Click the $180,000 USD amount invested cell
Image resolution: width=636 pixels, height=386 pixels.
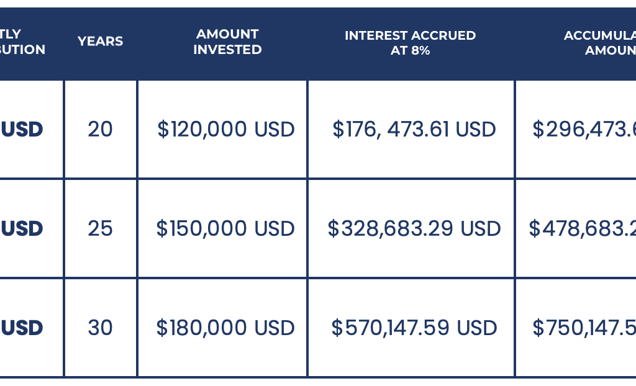pyautogui.click(x=225, y=328)
